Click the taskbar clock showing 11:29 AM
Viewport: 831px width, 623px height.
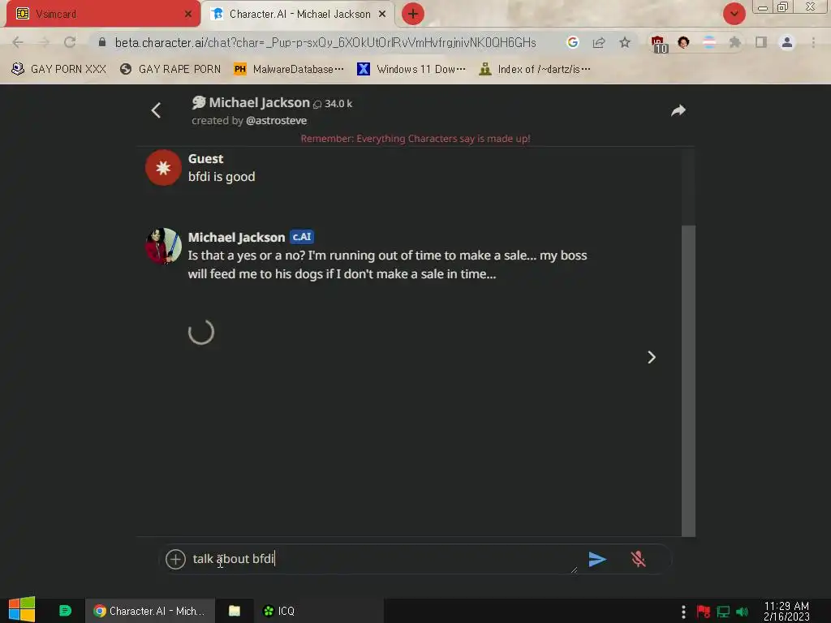pos(786,611)
